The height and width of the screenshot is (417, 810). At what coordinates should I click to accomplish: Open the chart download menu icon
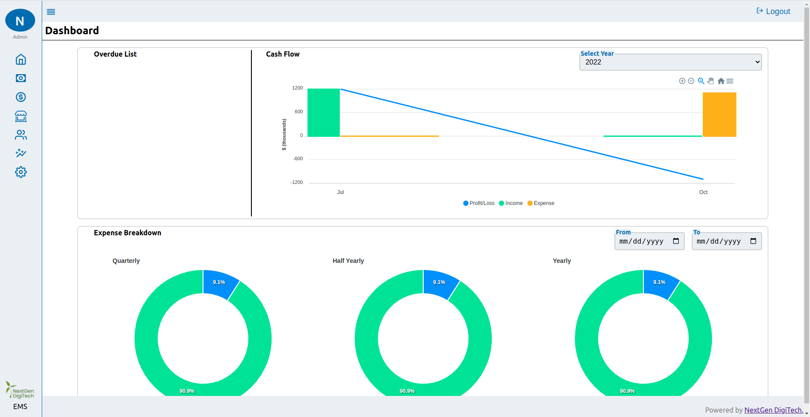tap(730, 81)
